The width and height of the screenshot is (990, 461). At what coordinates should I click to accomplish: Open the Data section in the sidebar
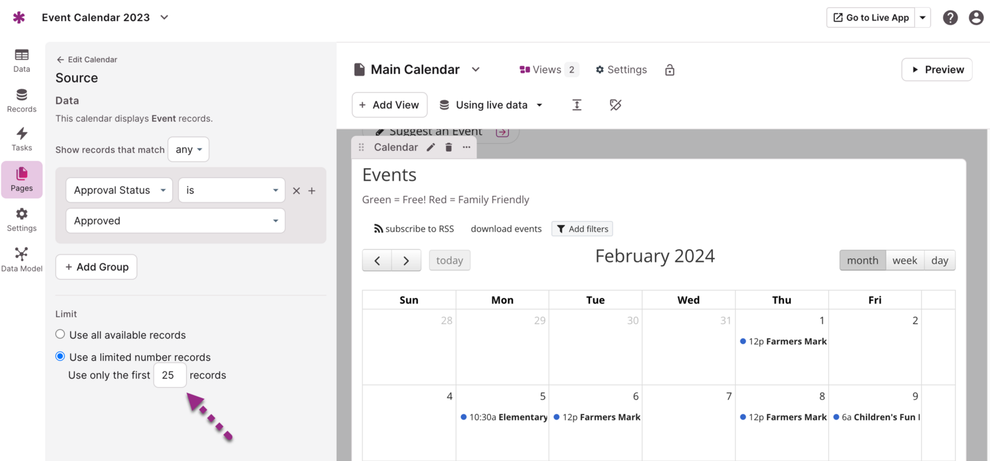tap(21, 59)
